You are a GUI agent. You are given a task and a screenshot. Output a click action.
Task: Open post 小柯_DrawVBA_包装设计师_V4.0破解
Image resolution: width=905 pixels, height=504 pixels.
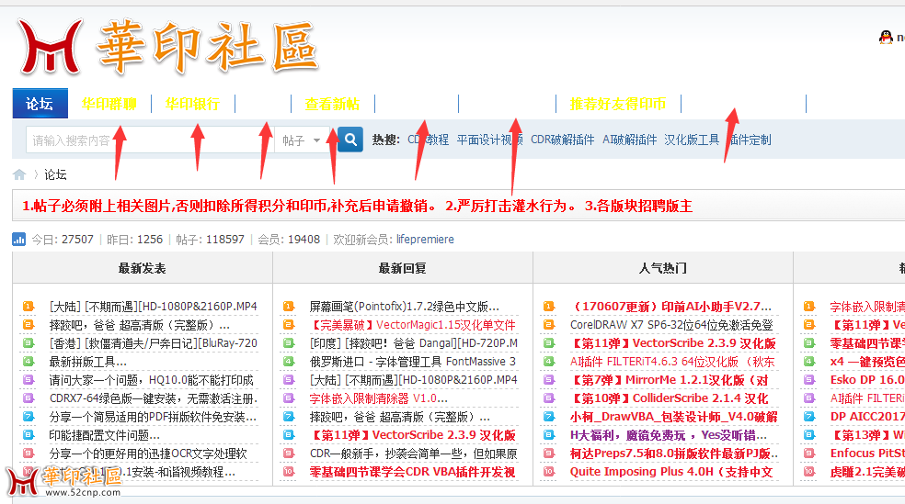674,417
